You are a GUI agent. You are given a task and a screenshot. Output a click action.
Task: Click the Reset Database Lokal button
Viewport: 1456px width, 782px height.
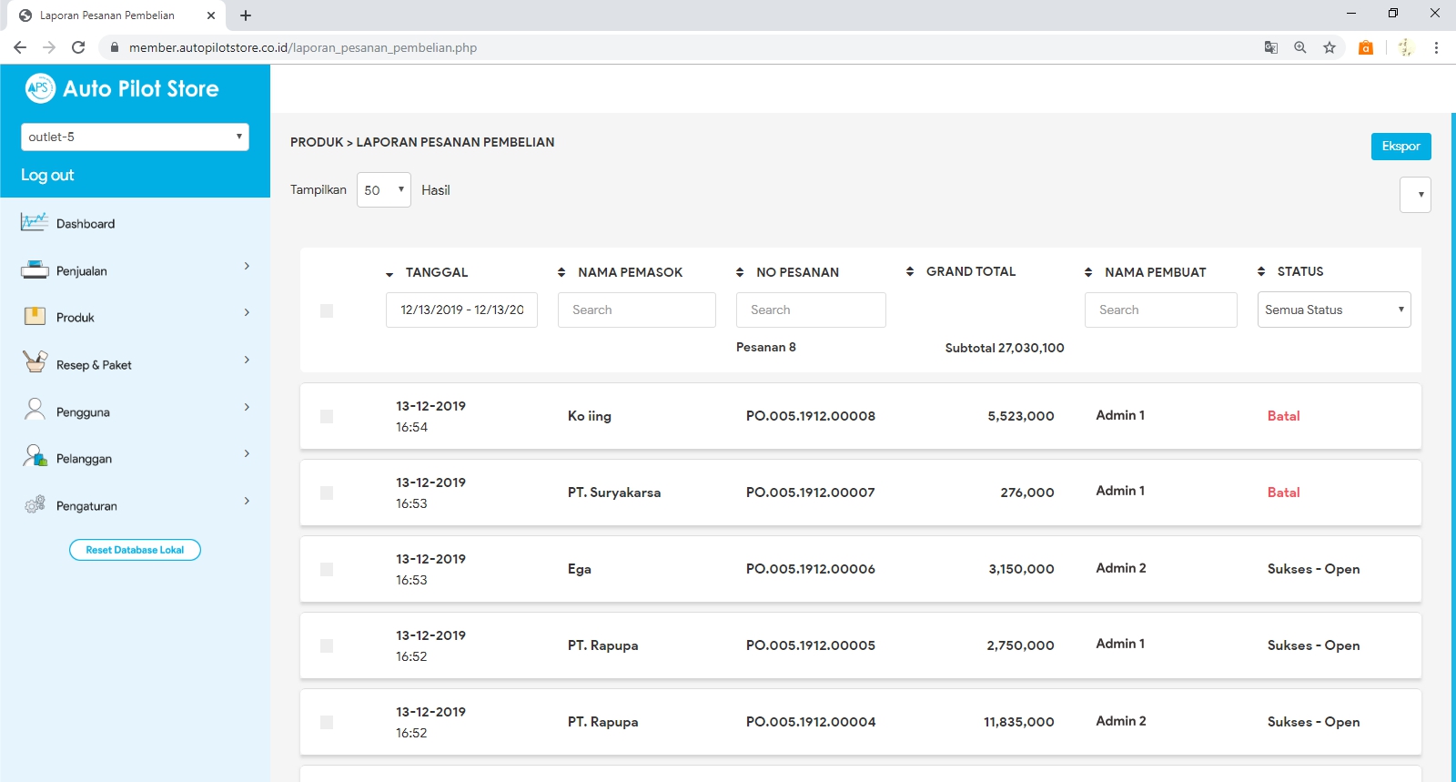tap(135, 550)
